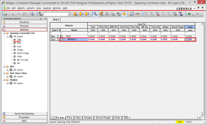Open Help via question mark icon

(32, 14)
